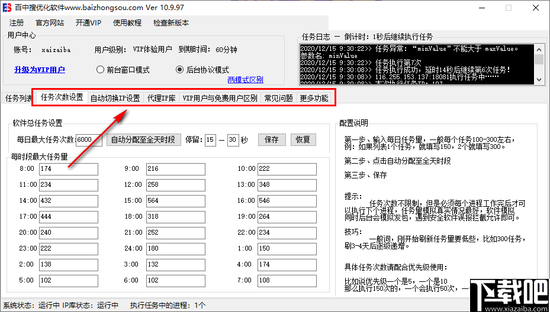Open the 开通VIP menu item

[x=88, y=23]
